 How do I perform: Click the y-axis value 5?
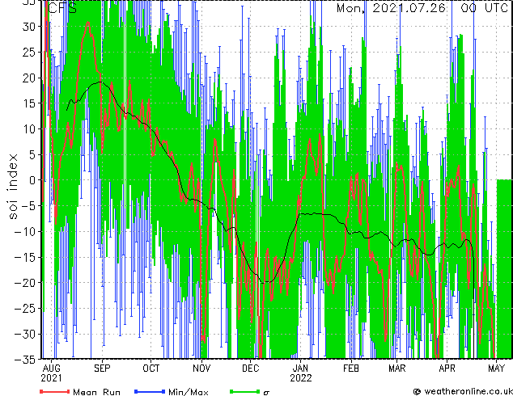[32, 154]
